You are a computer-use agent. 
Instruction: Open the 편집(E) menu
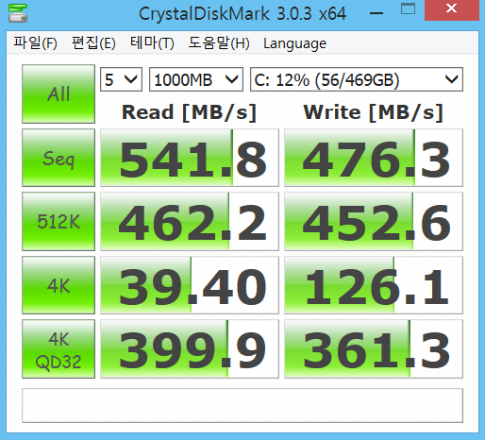click(93, 43)
